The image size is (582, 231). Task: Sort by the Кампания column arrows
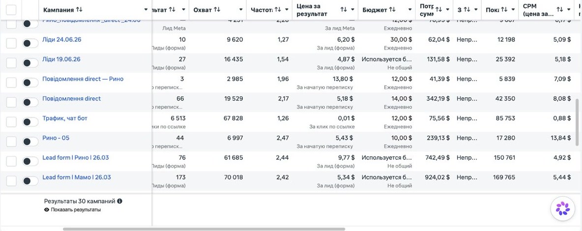pyautogui.click(x=80, y=10)
